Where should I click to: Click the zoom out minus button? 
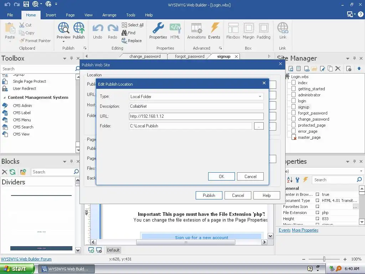pyautogui.click(x=304, y=259)
